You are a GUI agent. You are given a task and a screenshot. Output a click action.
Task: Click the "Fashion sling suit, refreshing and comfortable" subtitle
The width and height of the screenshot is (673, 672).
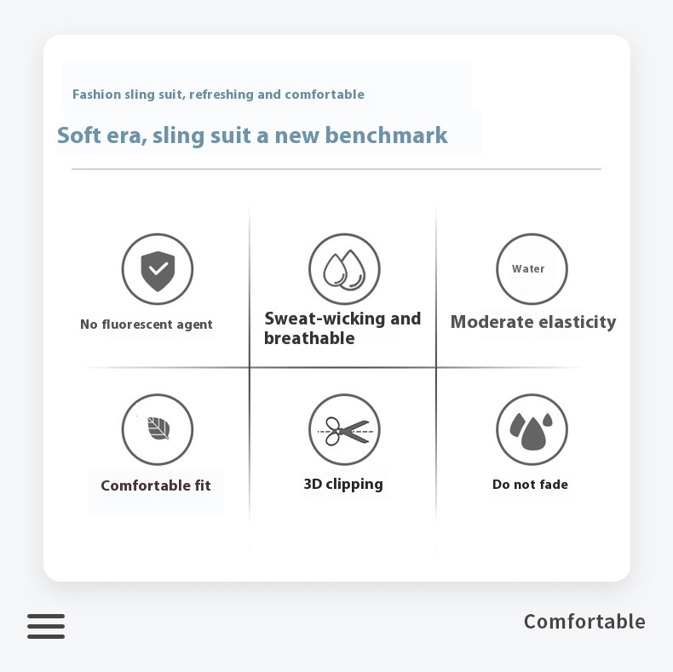tap(218, 95)
